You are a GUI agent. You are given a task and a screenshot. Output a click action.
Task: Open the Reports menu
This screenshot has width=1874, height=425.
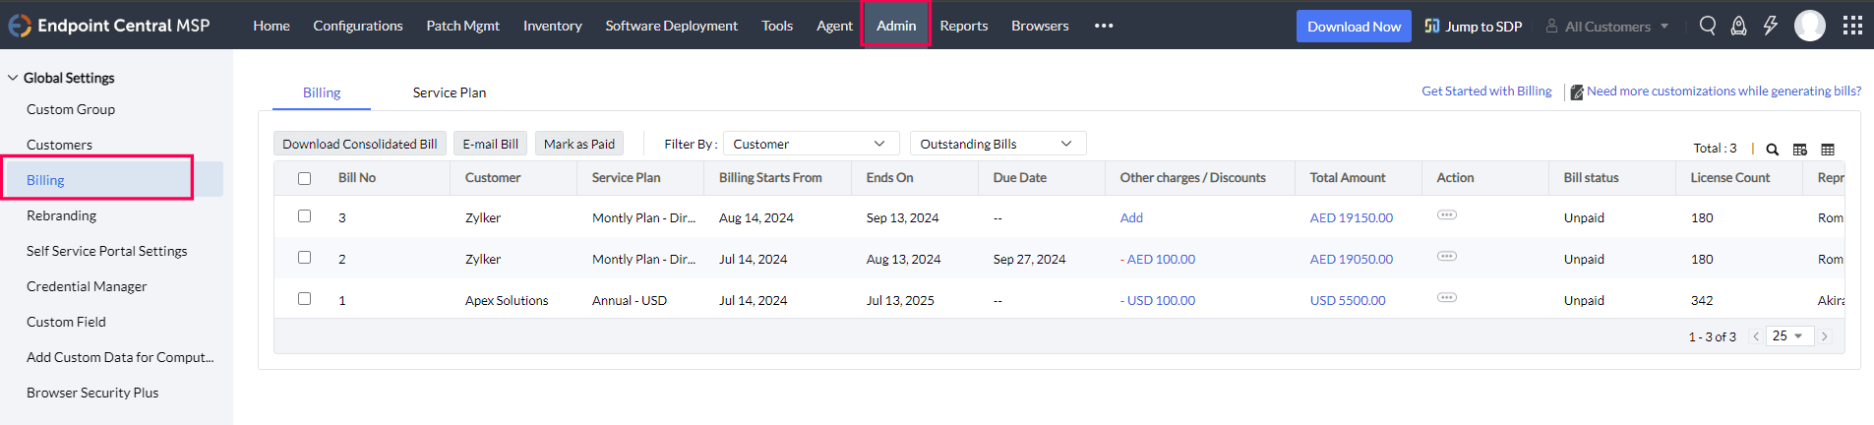[x=963, y=26]
